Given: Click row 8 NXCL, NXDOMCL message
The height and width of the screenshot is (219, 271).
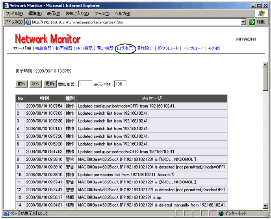Looking at the screenshot, I should click(137, 159).
